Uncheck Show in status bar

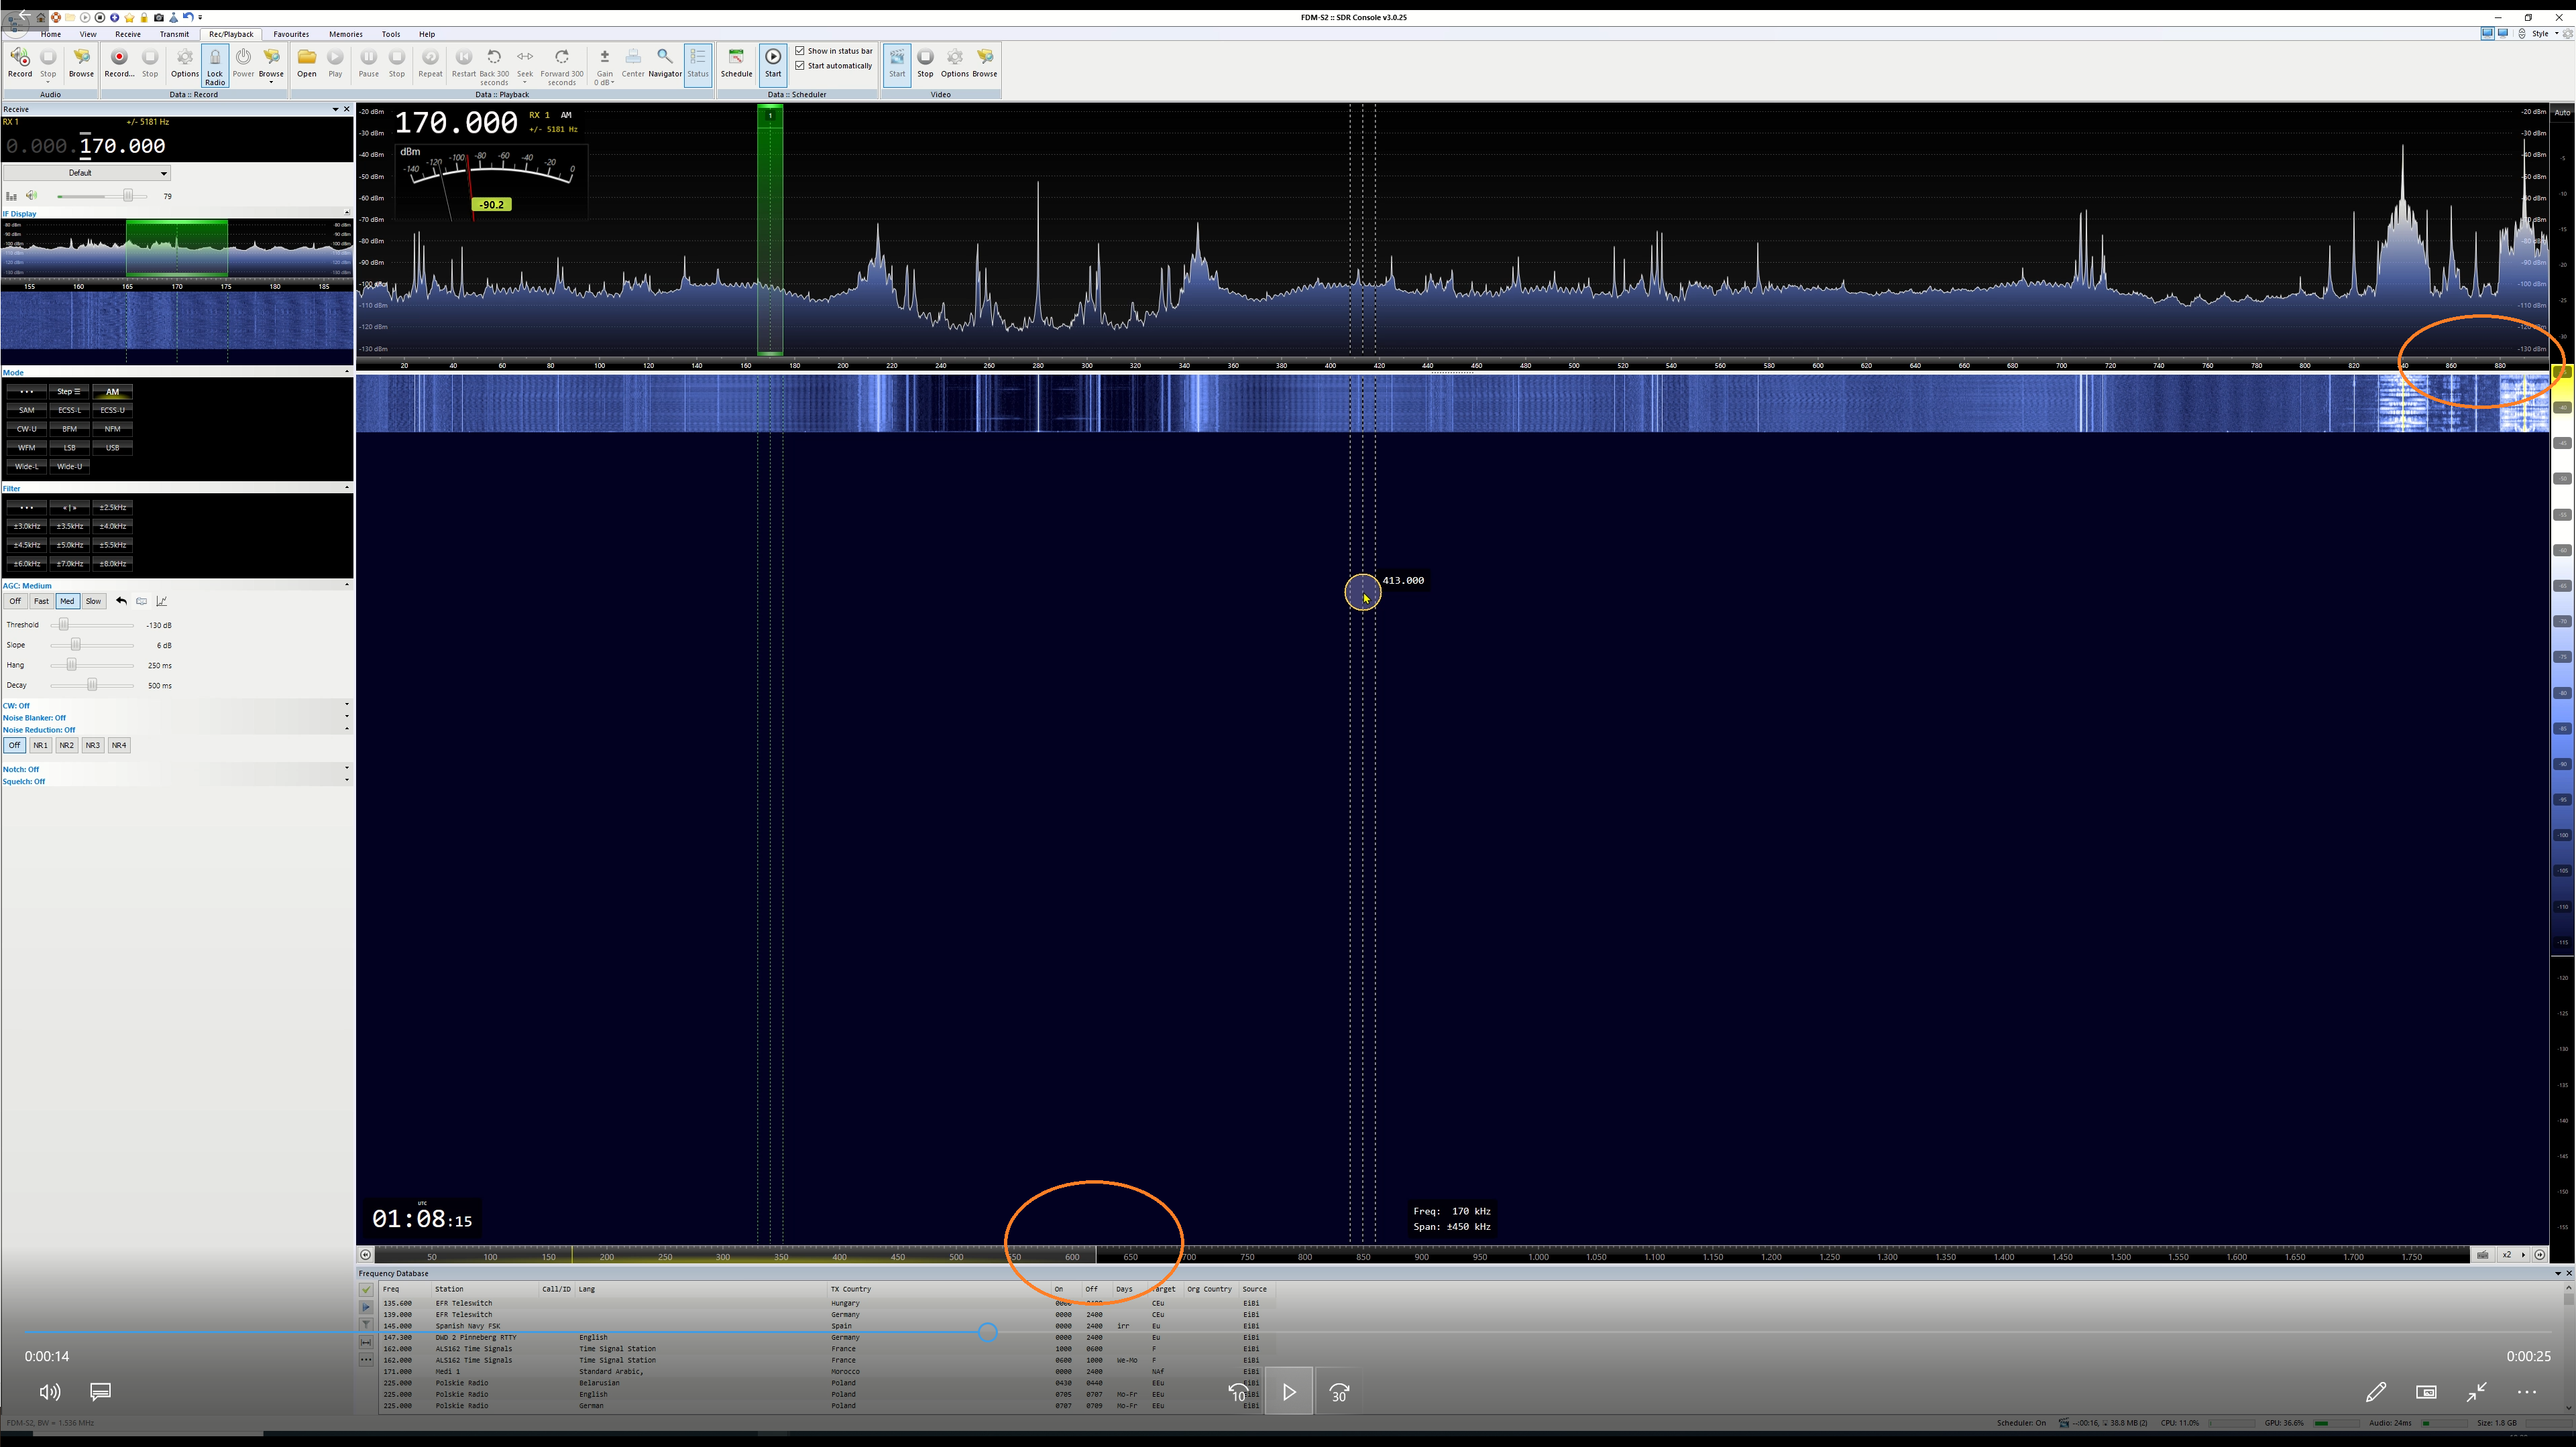(x=801, y=51)
